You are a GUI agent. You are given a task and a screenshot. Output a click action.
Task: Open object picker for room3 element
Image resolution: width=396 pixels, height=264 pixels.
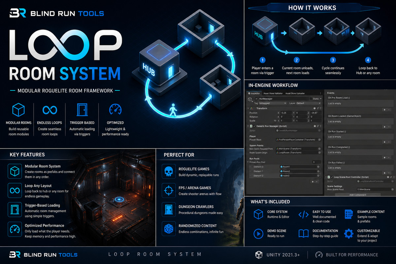318,176
